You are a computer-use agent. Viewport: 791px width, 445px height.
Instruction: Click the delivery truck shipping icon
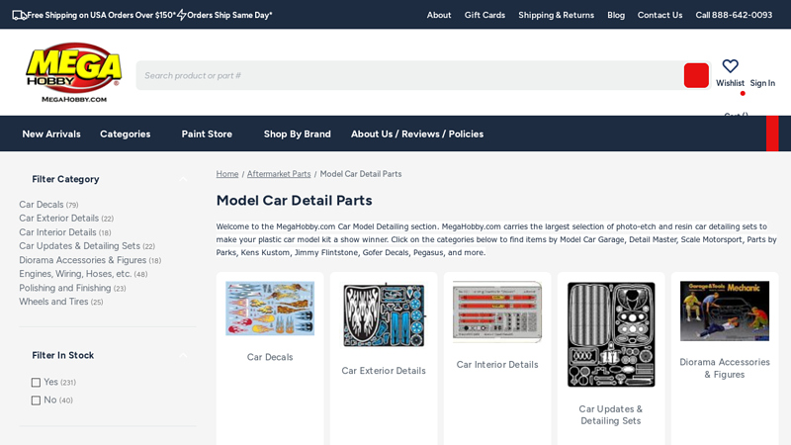19,15
